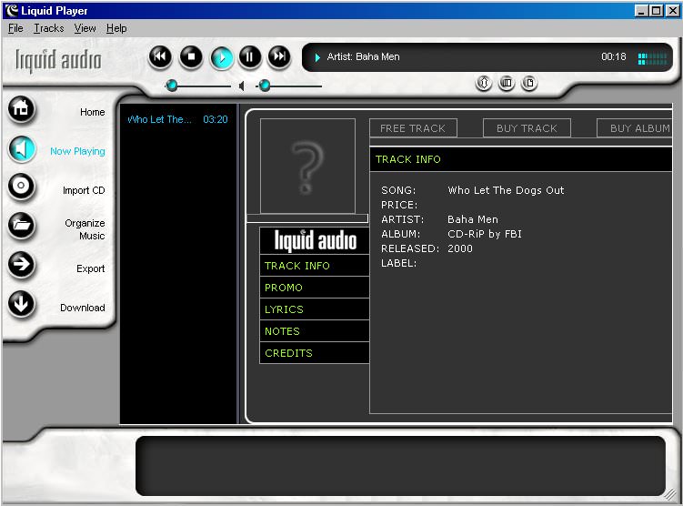Image resolution: width=683 pixels, height=506 pixels.
Task: Click the Organize Music folder icon
Action: coord(21,226)
